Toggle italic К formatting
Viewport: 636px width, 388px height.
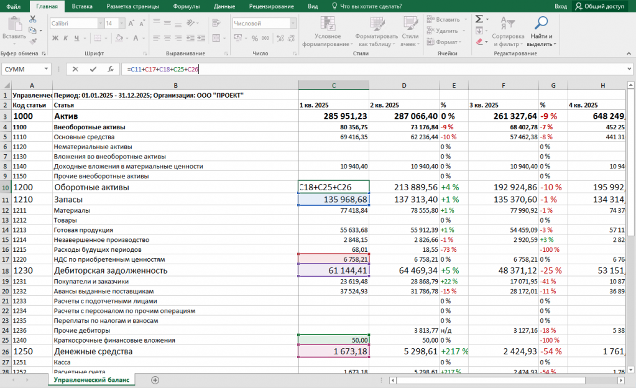click(x=65, y=38)
